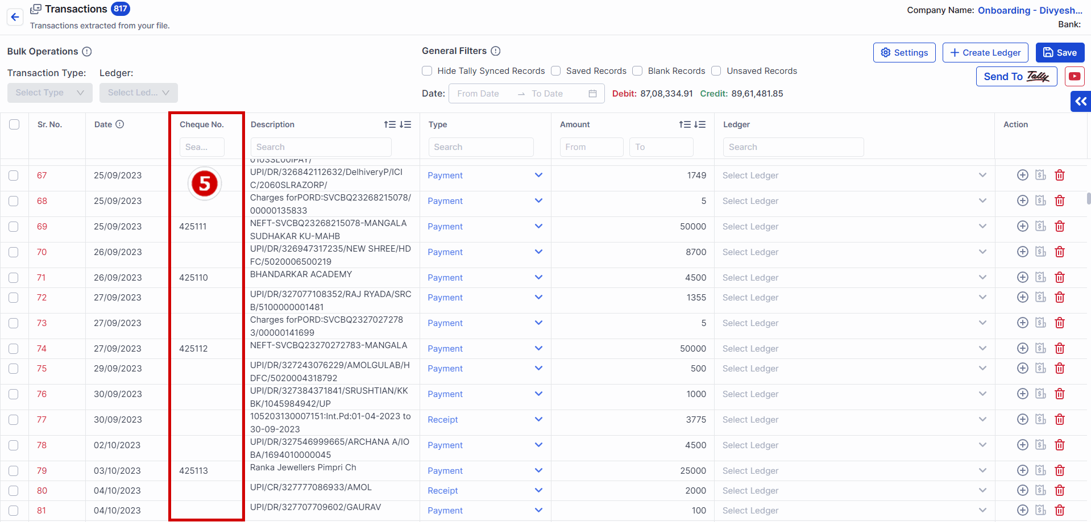The height and width of the screenshot is (522, 1091).
Task: Sort Amount column ascending
Action: tap(685, 124)
